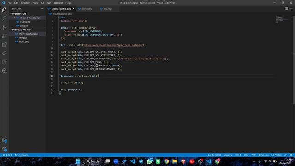Click the feedback icon in status bar
Viewport: 295px width, 166px height.
click(286, 155)
